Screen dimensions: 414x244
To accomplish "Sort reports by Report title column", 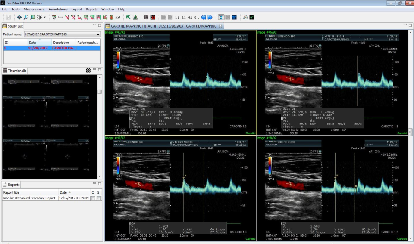I will [30, 192].
